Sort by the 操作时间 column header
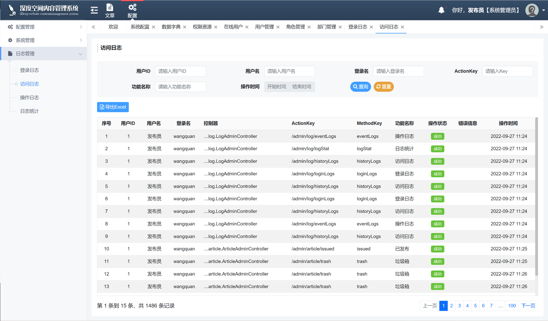This screenshot has height=321, width=548. [508, 123]
